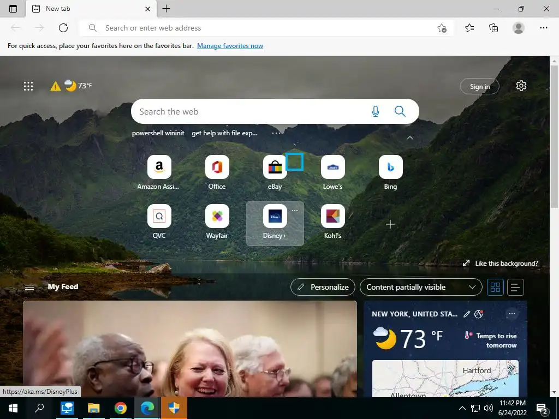Click Like this background link

(x=500, y=264)
